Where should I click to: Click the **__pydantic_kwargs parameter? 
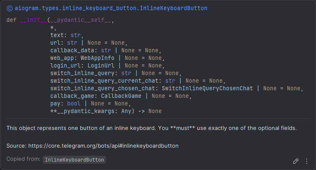coord(84,111)
